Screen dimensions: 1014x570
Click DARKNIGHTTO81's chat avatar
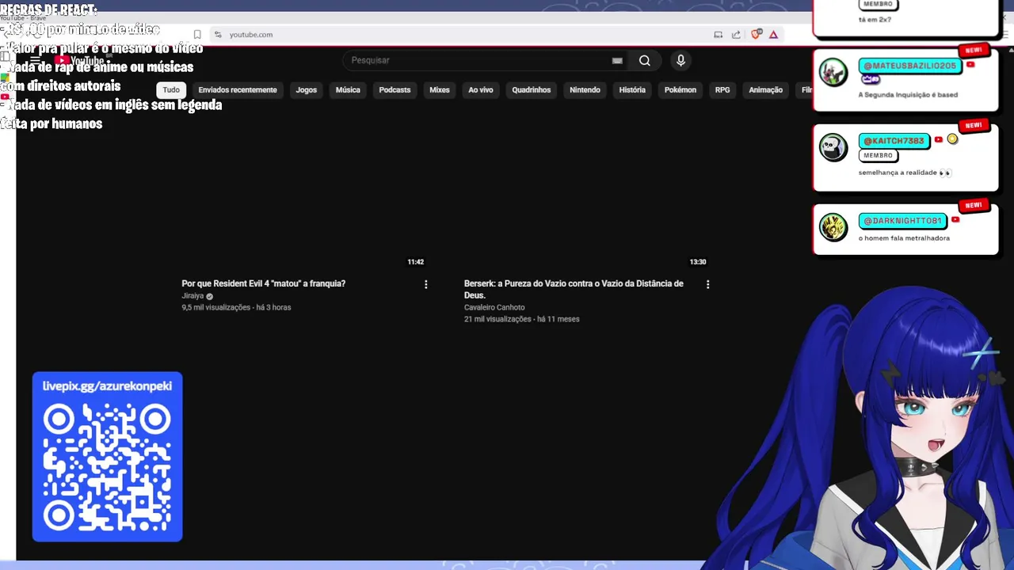click(x=833, y=227)
